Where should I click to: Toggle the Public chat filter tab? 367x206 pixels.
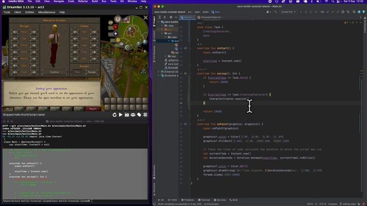point(31,109)
